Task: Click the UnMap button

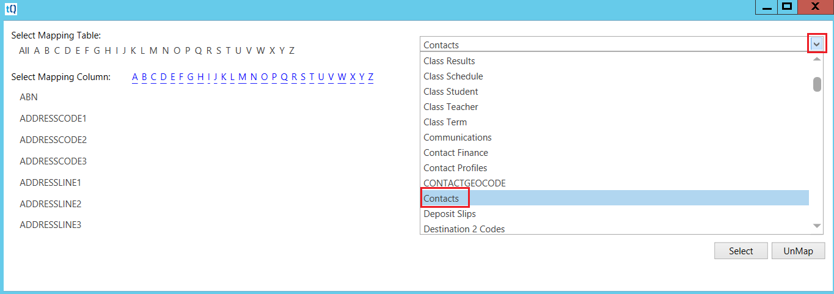Action: (x=799, y=251)
